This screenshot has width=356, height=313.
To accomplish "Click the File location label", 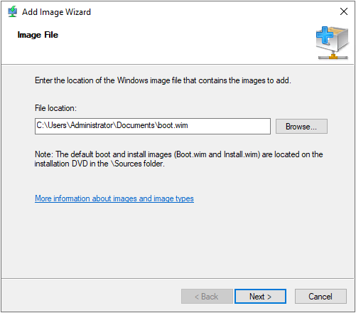I will tap(55, 108).
